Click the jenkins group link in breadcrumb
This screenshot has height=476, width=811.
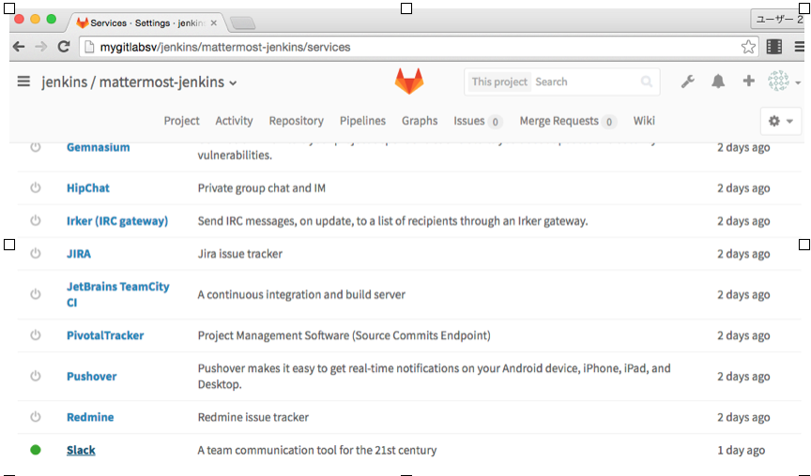point(64,82)
